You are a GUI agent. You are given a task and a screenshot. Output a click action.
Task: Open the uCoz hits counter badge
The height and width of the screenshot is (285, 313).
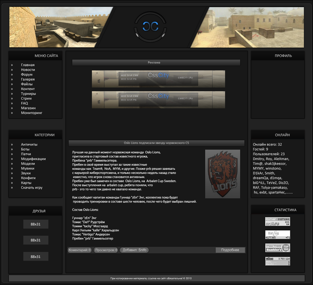[x=277, y=261]
